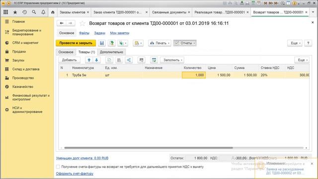Screen dimensions: 318x179
Task: Open the create-based-on dropdown
Action: (123, 43)
